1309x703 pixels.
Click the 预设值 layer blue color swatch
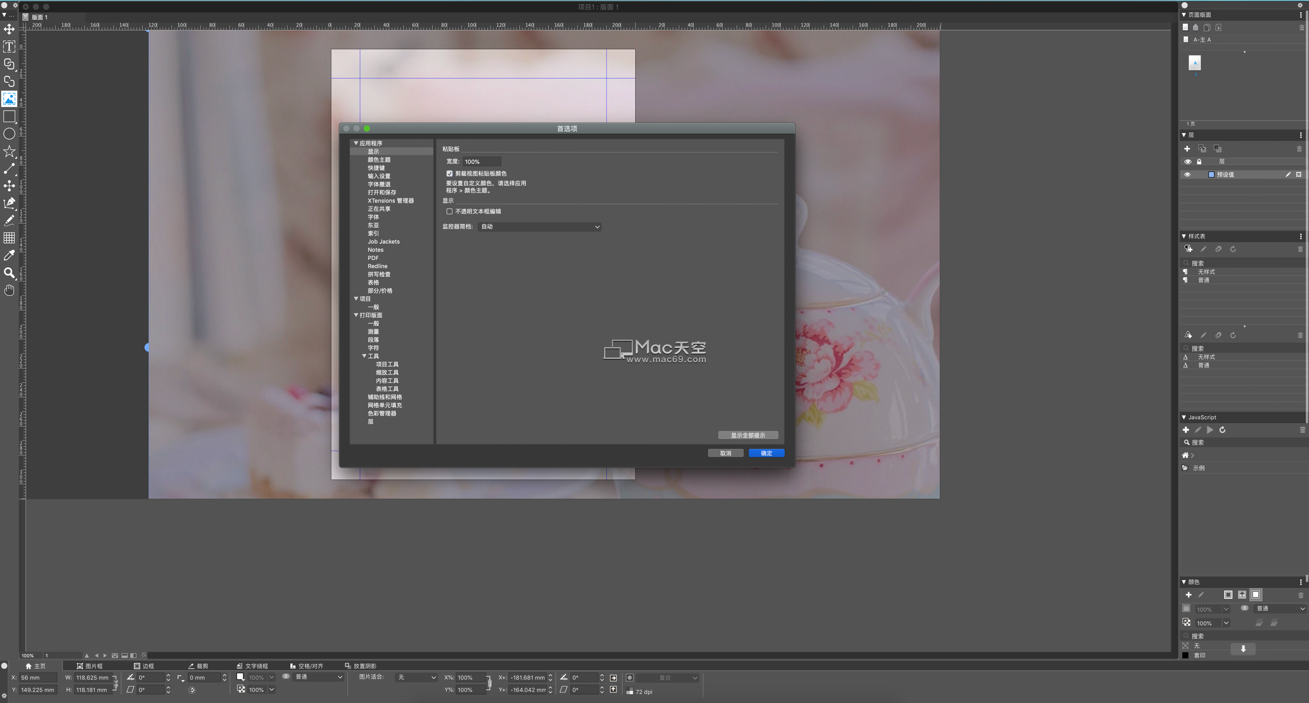point(1211,175)
